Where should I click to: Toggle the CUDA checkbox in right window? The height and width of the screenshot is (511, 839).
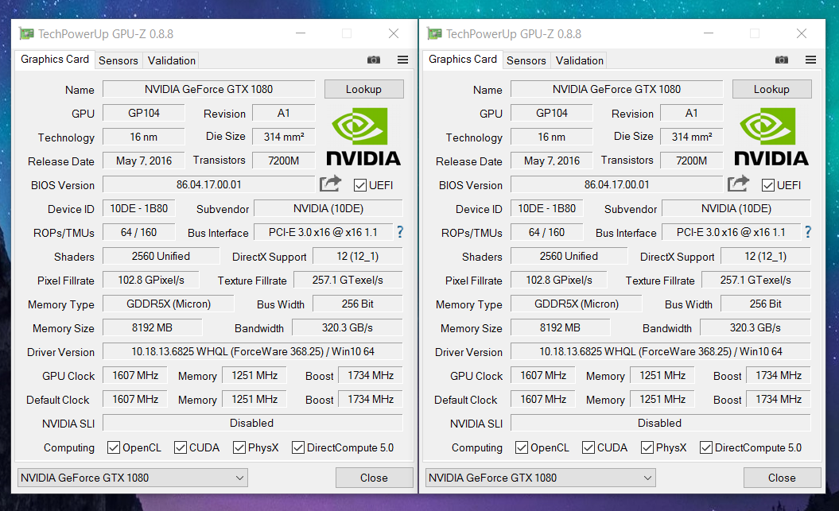(x=588, y=447)
